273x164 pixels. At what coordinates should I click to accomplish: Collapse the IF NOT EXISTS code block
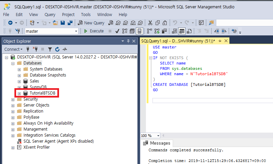point(151,58)
